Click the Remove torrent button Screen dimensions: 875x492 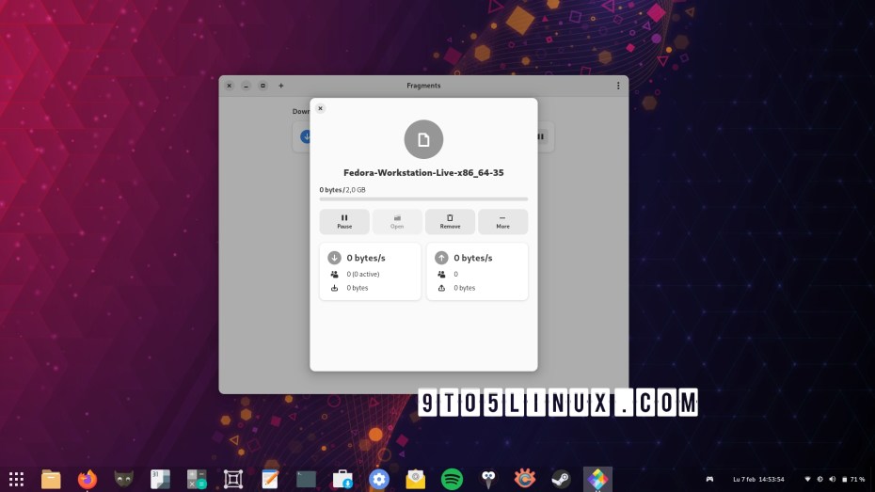tap(450, 222)
